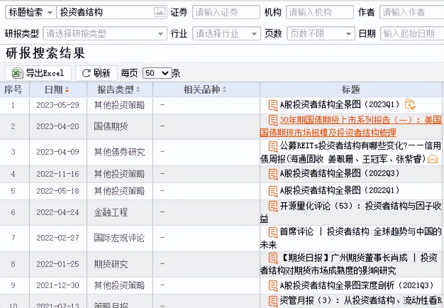Click the Excel icon on 导出Excel button

[x=16, y=73]
